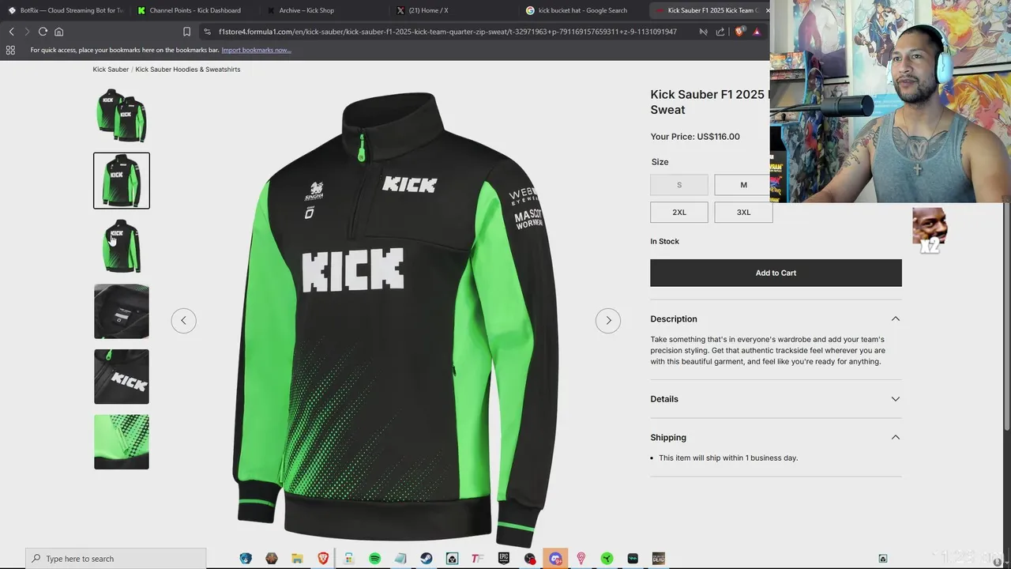The width and height of the screenshot is (1011, 569).
Task: Go forward in browser history
Action: (x=27, y=32)
